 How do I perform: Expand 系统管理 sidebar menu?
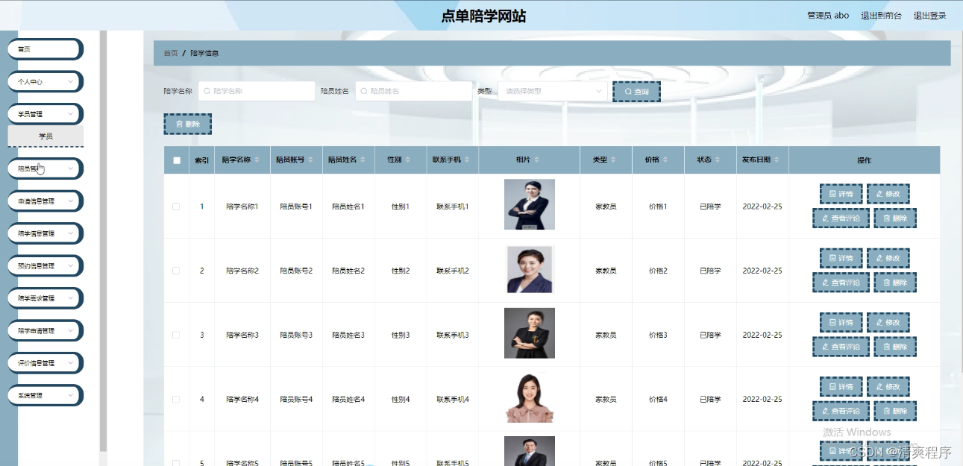46,395
